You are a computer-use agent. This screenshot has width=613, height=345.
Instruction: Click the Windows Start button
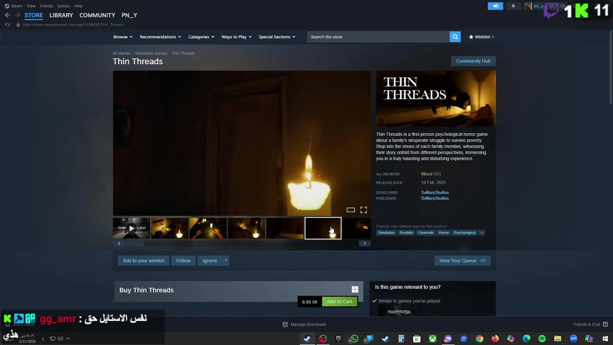click(x=605, y=339)
